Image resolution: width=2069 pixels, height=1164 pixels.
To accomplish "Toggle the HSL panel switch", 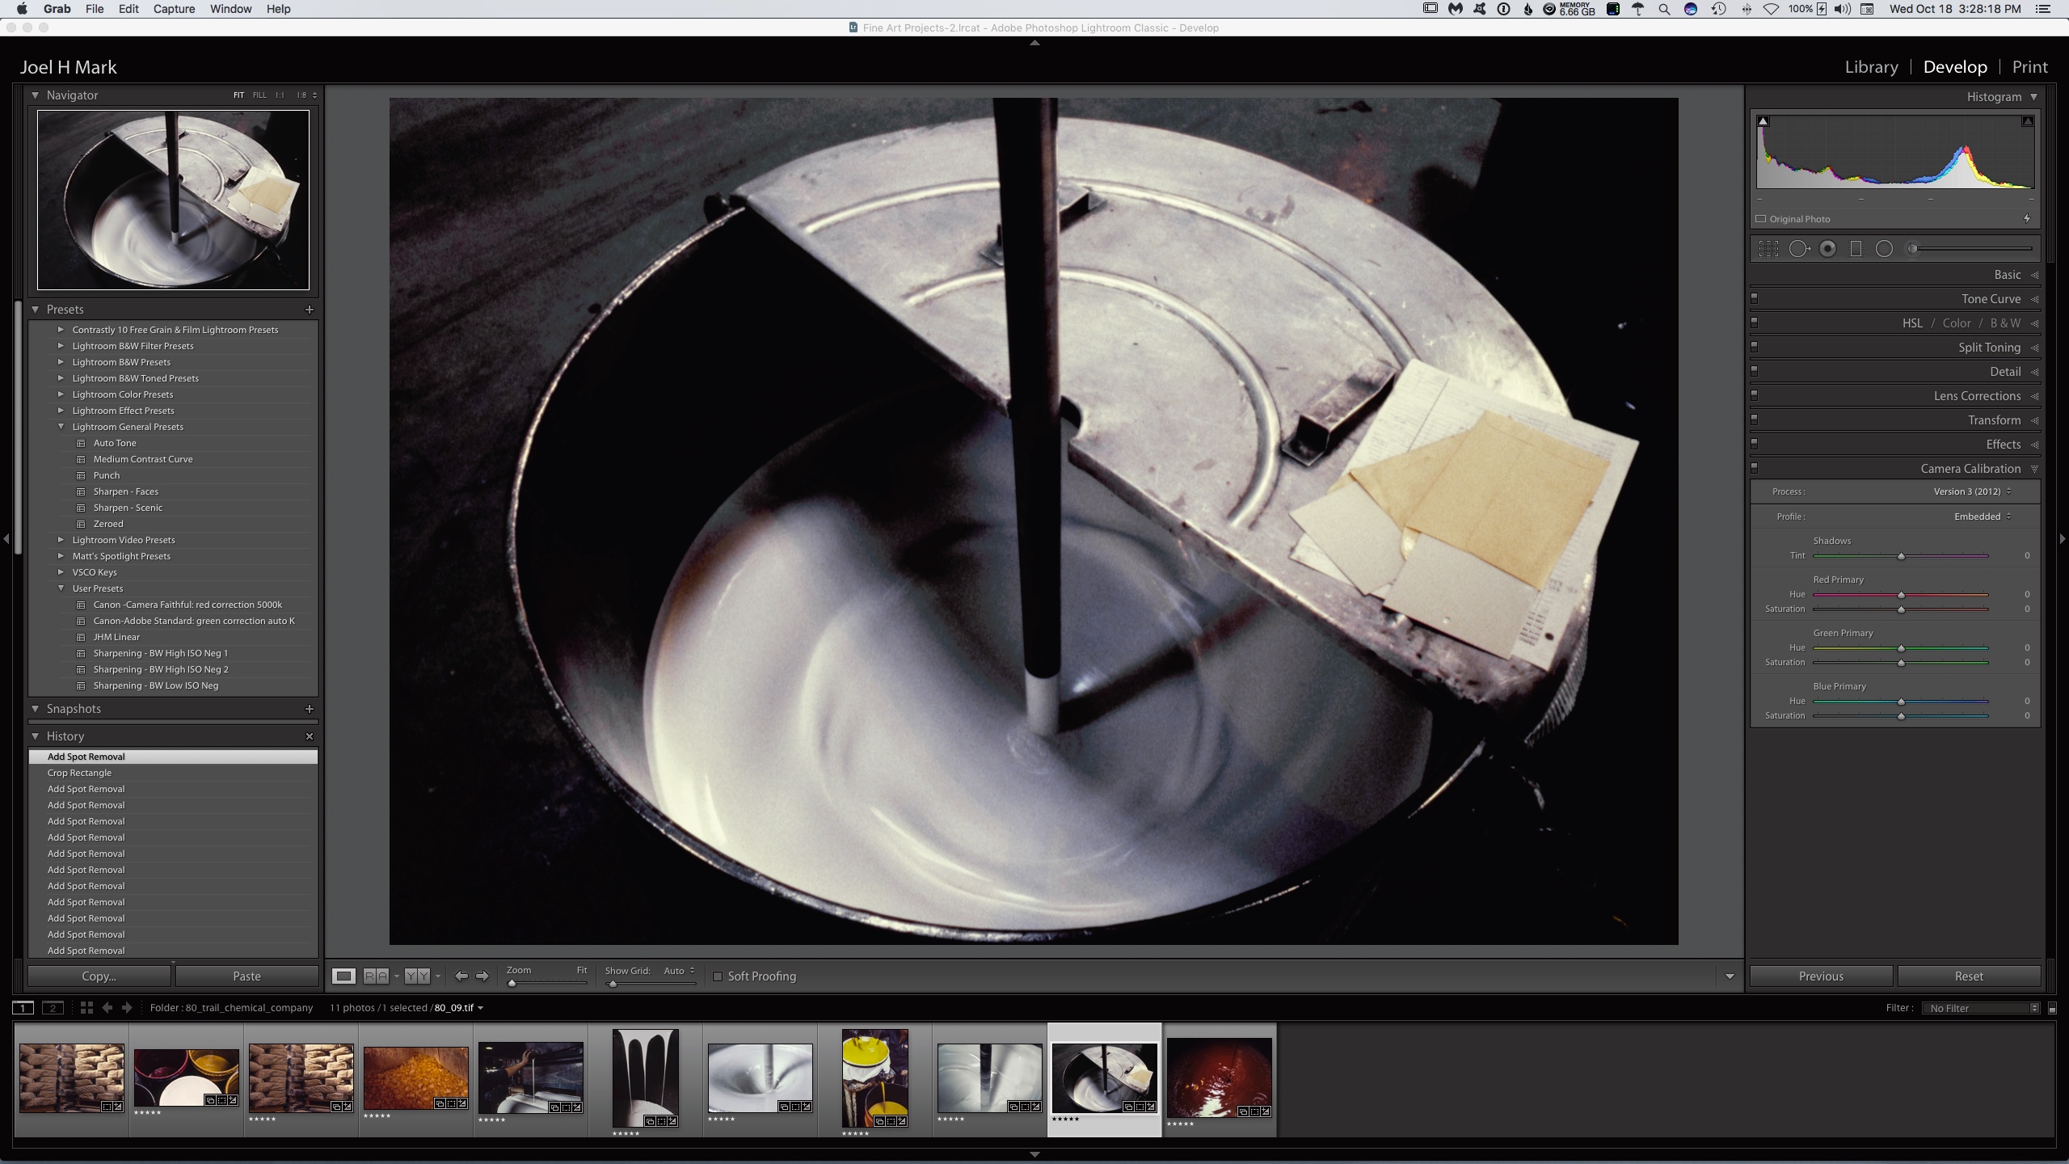I will (1755, 323).
